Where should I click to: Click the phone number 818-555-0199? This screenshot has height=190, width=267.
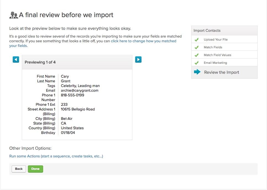coord(72,95)
